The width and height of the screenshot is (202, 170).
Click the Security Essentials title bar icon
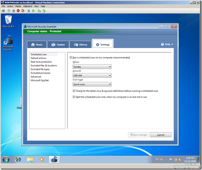[x=25, y=26]
